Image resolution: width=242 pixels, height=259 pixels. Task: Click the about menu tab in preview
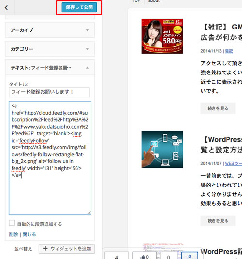coord(153,1)
